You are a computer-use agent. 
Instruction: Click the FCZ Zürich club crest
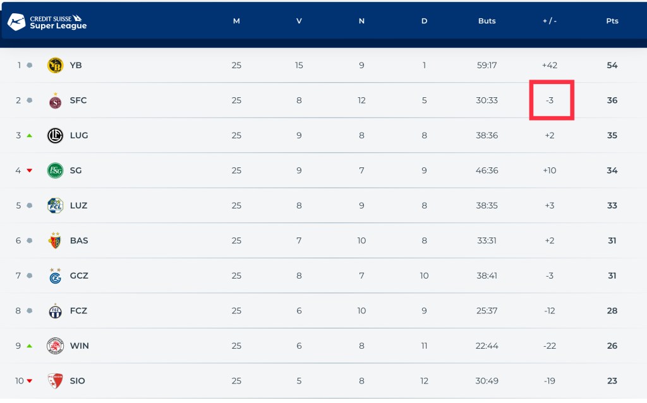(x=56, y=311)
